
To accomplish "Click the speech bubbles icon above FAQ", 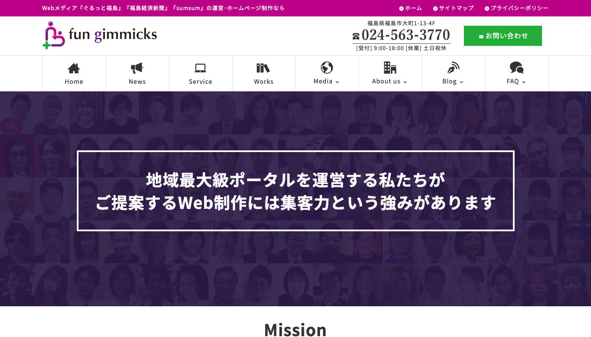I will coord(516,67).
